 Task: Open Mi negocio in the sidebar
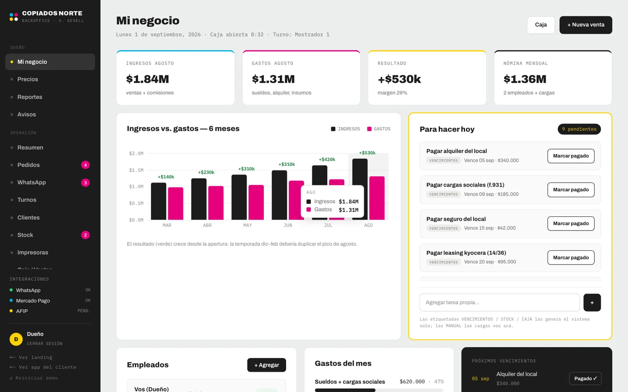pyautogui.click(x=50, y=62)
